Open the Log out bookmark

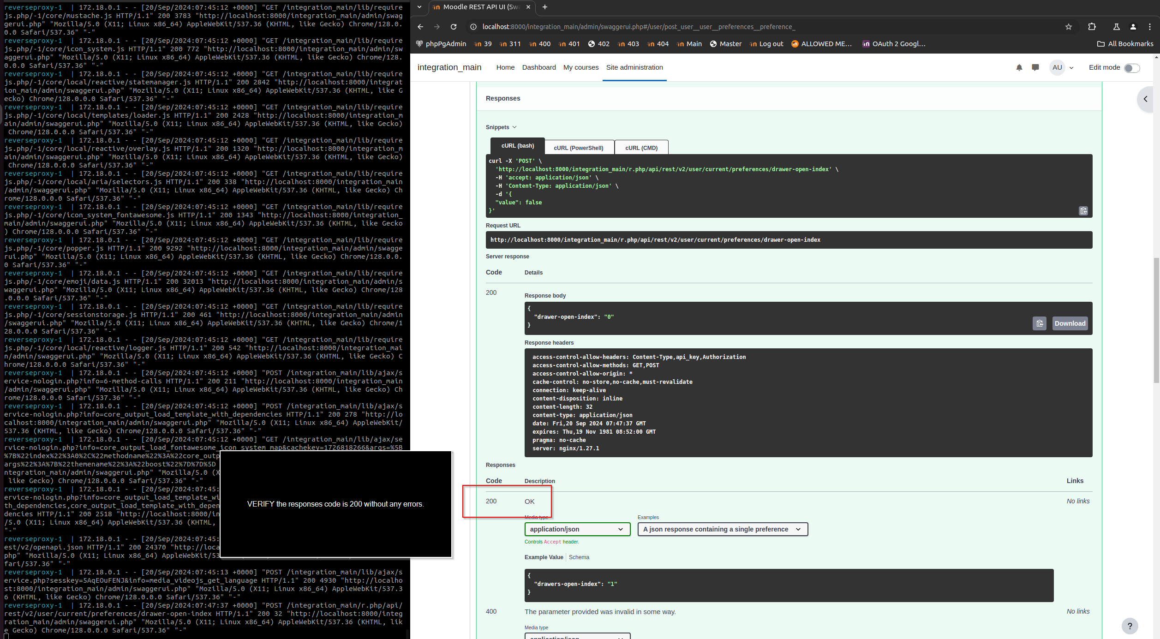766,44
